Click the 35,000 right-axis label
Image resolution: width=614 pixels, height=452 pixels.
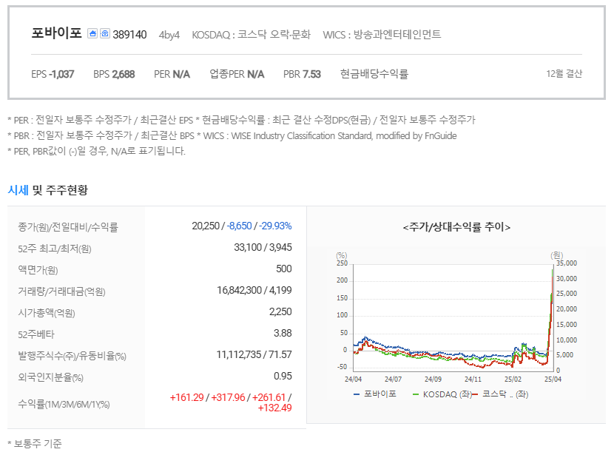pyautogui.click(x=567, y=263)
